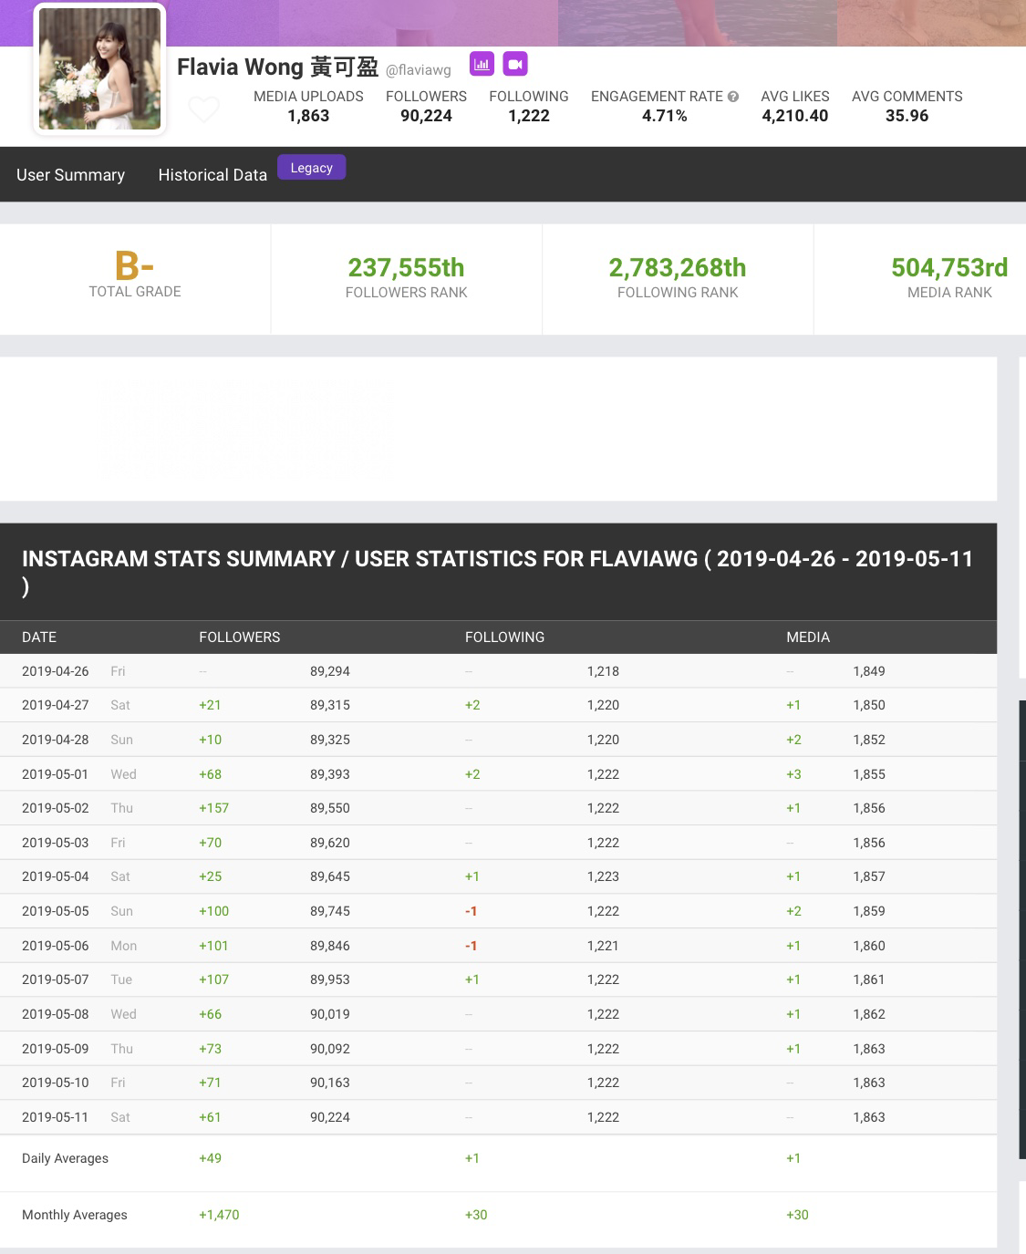
Task: Click the Engagement Rate help question mark
Action: (733, 97)
